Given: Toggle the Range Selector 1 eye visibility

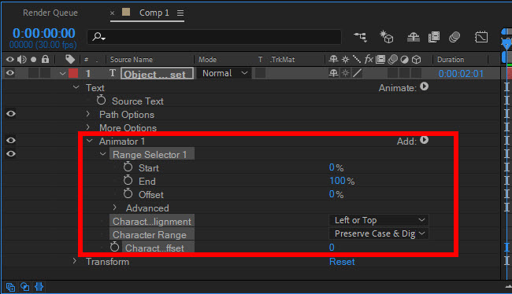Looking at the screenshot, I should coord(11,153).
